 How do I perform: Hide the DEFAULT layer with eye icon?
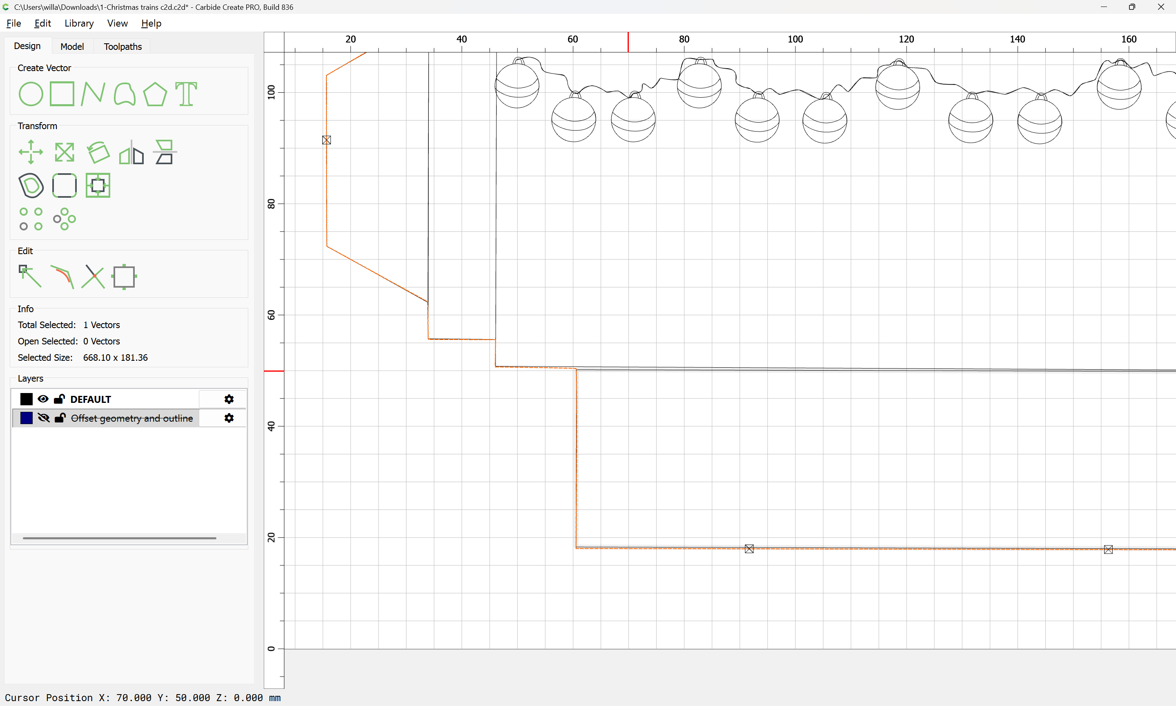click(43, 399)
